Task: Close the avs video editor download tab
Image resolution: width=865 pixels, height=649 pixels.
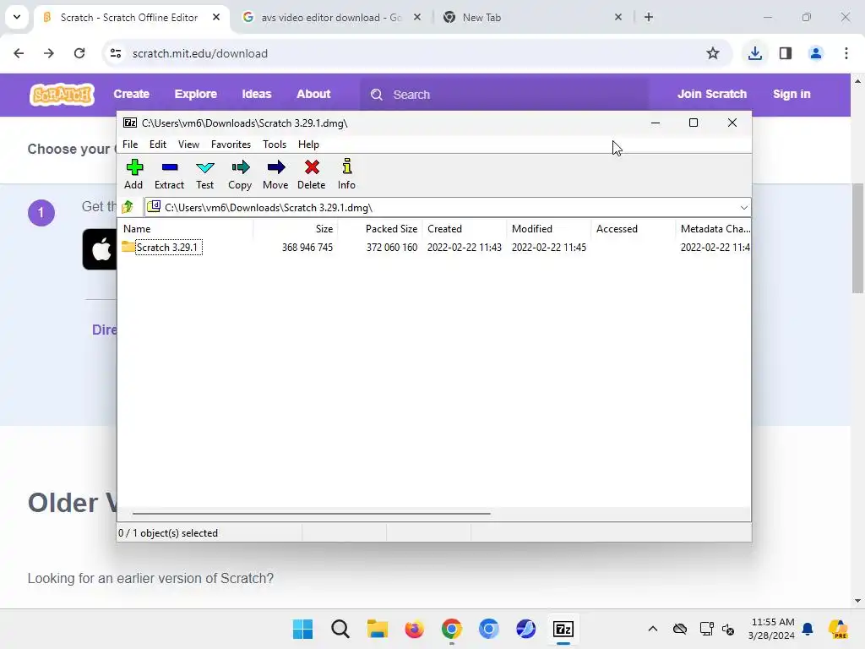Action: coord(417,18)
